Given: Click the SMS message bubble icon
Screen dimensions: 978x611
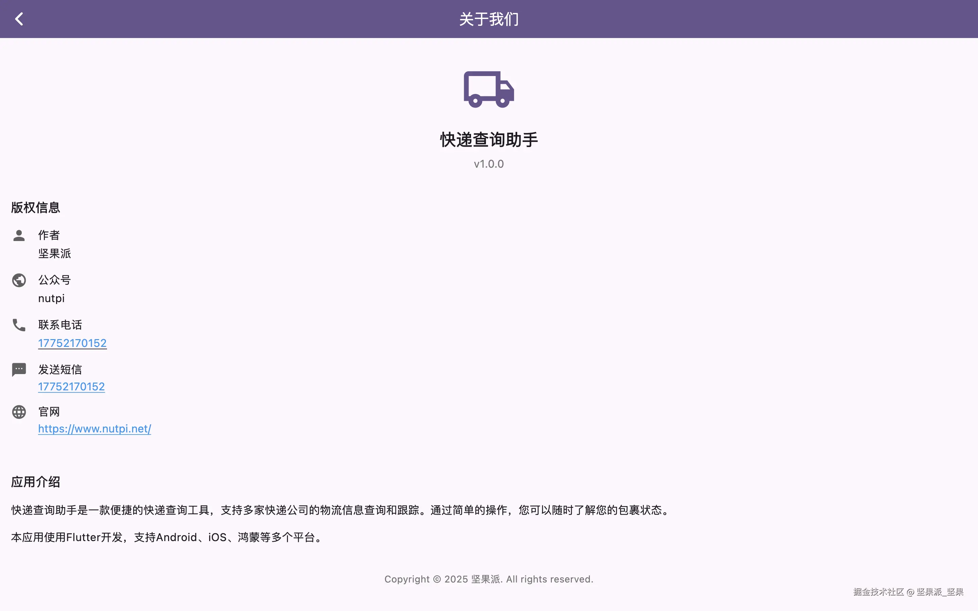Looking at the screenshot, I should point(19,369).
